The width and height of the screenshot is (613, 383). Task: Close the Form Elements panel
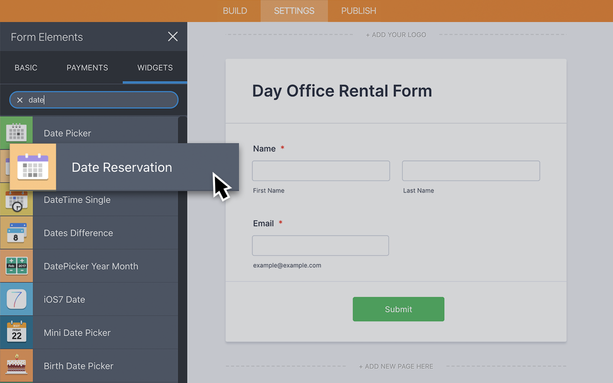[x=172, y=36]
